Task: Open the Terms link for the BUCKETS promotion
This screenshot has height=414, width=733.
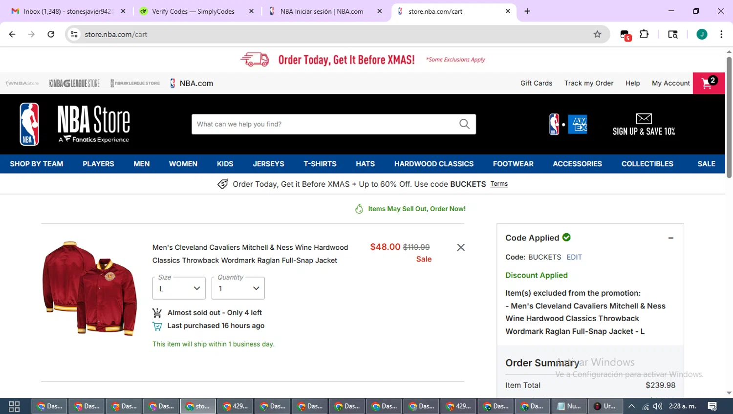Action: click(x=499, y=184)
